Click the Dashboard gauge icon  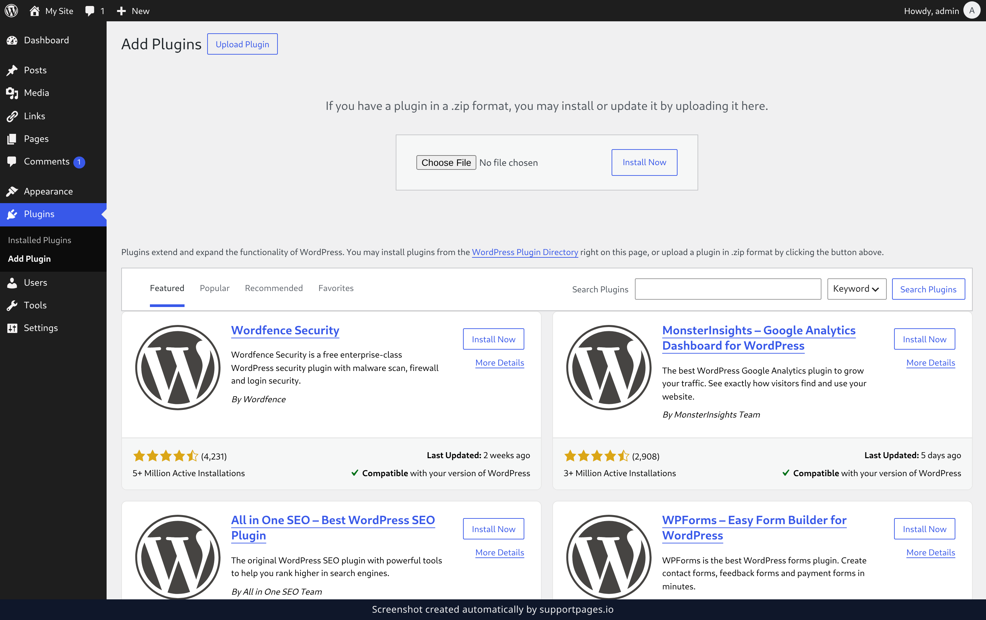[x=12, y=40]
